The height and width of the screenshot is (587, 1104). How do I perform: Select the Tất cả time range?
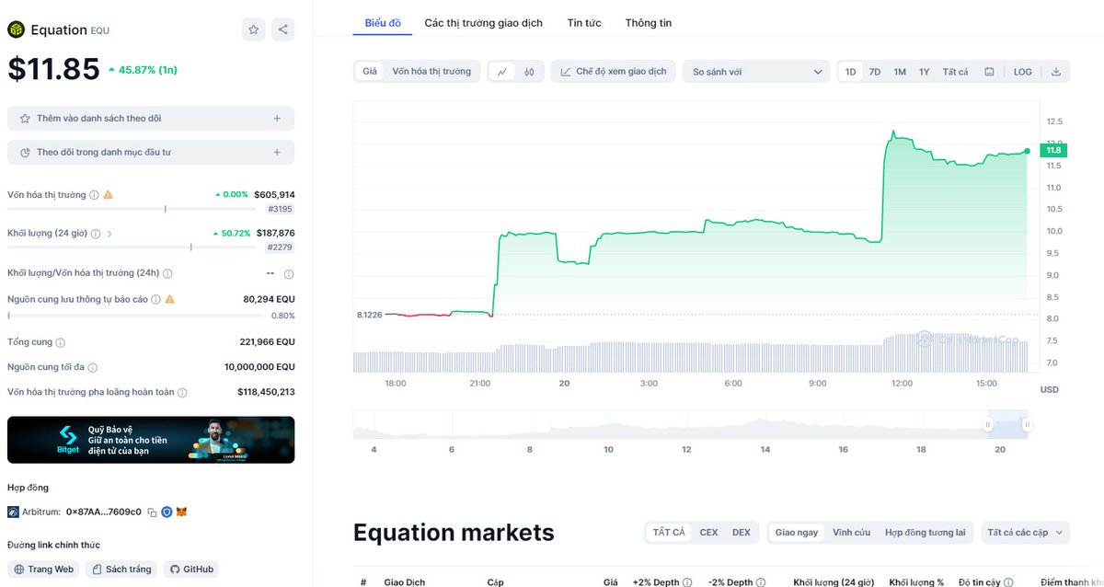pyautogui.click(x=955, y=72)
